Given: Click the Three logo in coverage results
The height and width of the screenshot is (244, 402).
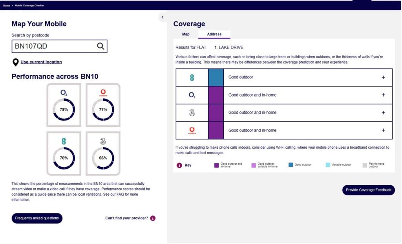Looking at the screenshot, I should tap(192, 113).
